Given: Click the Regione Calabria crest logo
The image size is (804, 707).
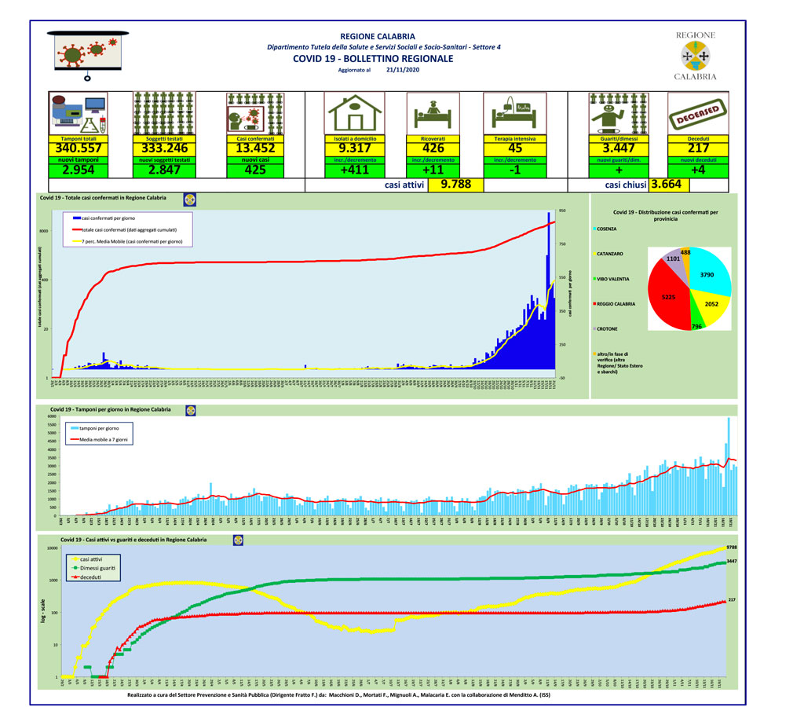Looking at the screenshot, I should click(696, 56).
